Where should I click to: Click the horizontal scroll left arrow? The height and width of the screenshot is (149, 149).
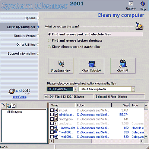[51, 141]
